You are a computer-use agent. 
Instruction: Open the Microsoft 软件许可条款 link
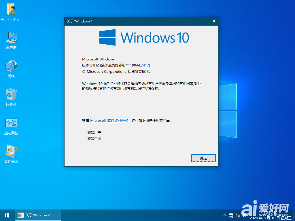(x=109, y=121)
